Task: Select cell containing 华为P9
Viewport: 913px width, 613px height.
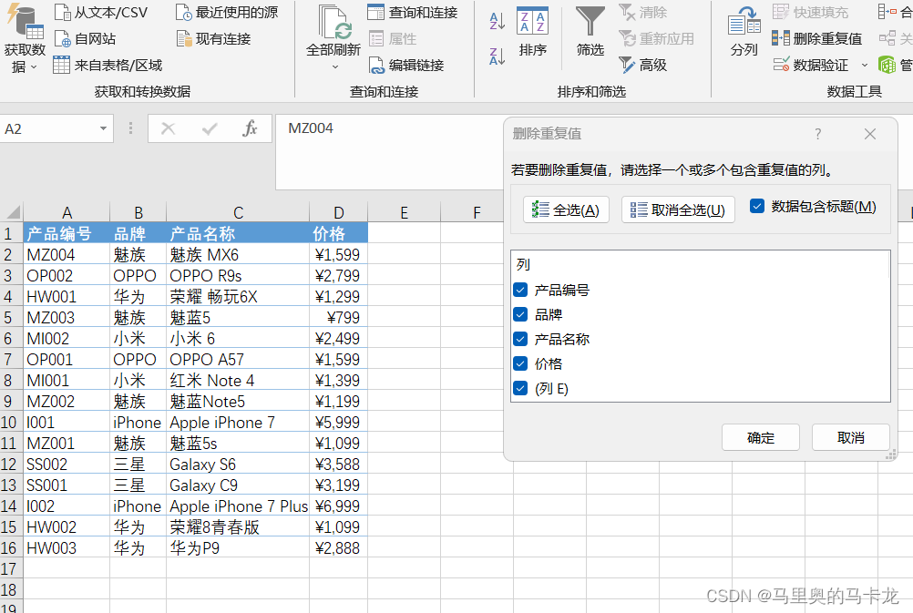Action: coord(238,547)
